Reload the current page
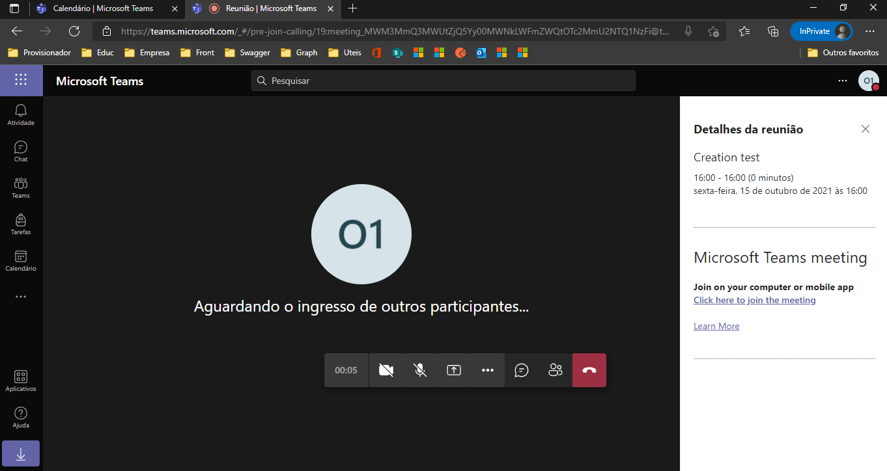Viewport: 887px width, 471px height. [74, 31]
